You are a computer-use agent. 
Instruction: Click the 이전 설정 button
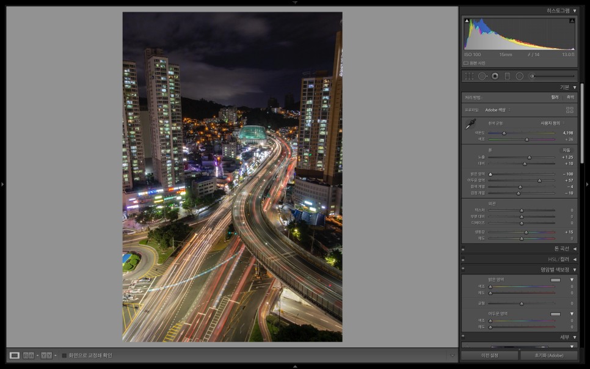(x=489, y=356)
